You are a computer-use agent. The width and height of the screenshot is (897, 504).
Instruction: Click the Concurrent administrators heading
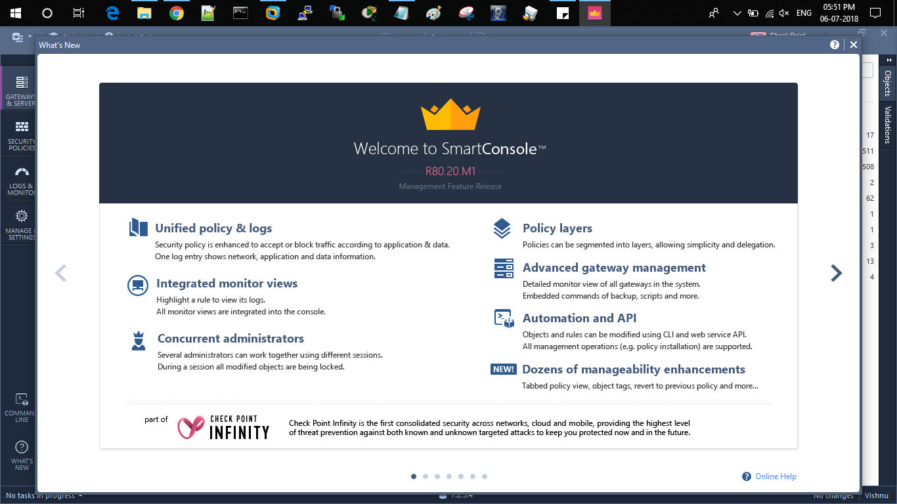click(x=230, y=339)
